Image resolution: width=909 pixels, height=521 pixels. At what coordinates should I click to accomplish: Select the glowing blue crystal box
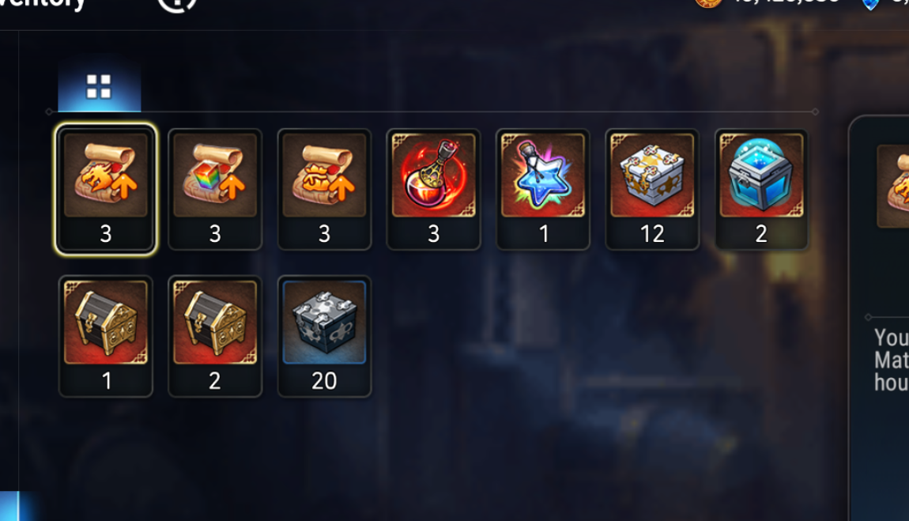coord(761,190)
